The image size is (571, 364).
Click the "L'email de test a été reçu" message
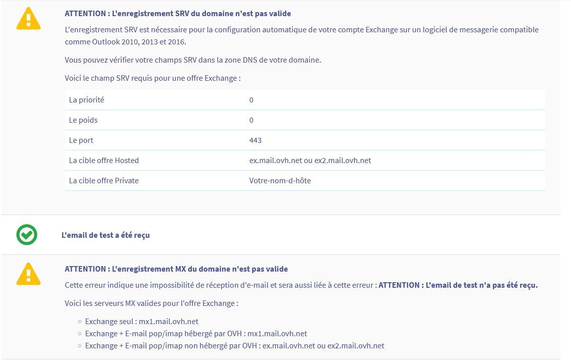click(x=106, y=235)
